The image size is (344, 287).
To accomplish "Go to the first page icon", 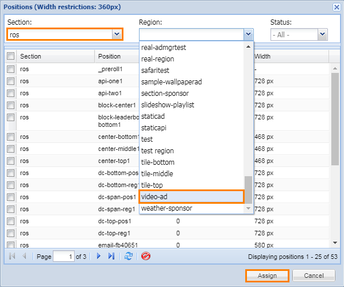I will pos(12,256).
